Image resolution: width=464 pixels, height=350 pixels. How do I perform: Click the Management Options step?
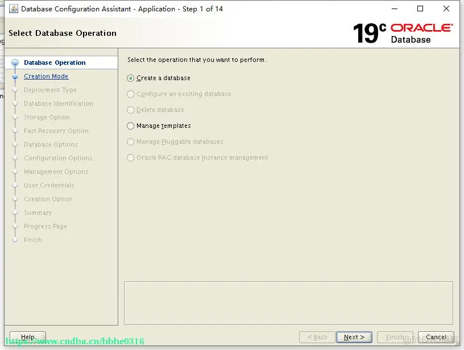(56, 172)
